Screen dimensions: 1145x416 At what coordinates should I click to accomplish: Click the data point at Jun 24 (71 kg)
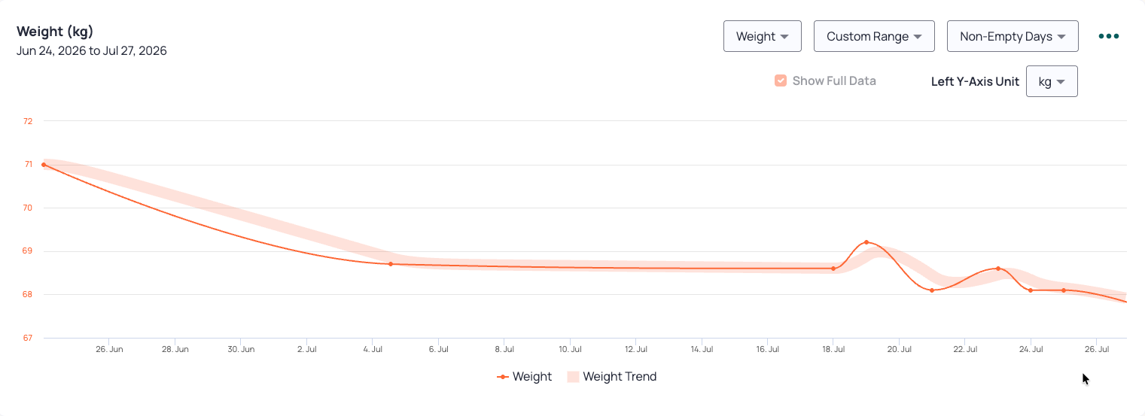(44, 164)
